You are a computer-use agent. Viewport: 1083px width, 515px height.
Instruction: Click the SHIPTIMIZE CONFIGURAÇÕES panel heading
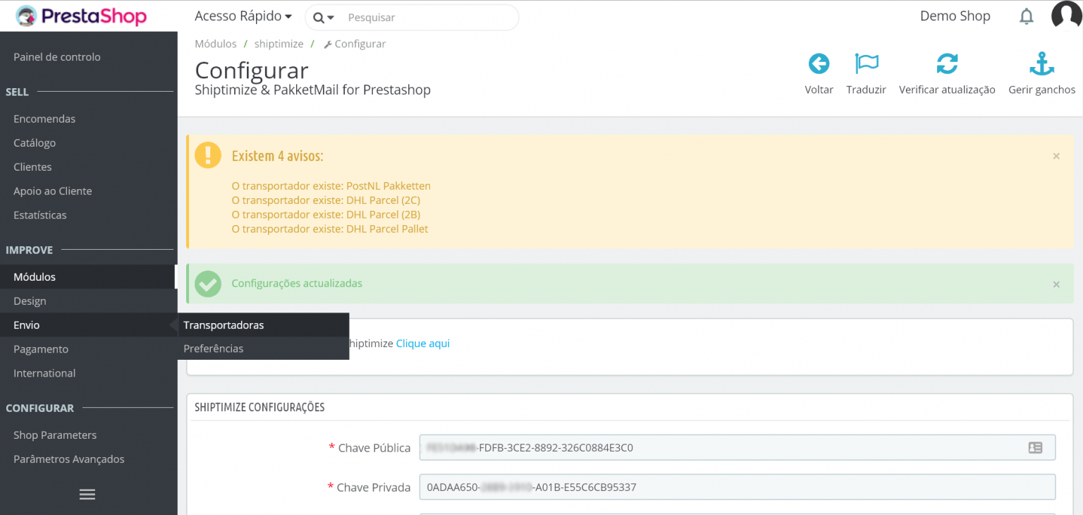259,407
